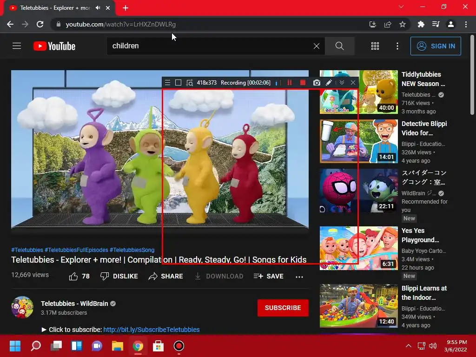Open the Chrome three-dot menu
Viewport: 476px width, 357px height.
coord(466,24)
